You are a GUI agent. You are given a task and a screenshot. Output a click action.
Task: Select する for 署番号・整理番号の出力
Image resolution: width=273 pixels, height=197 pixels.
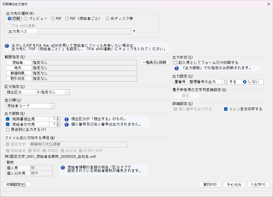(226, 82)
